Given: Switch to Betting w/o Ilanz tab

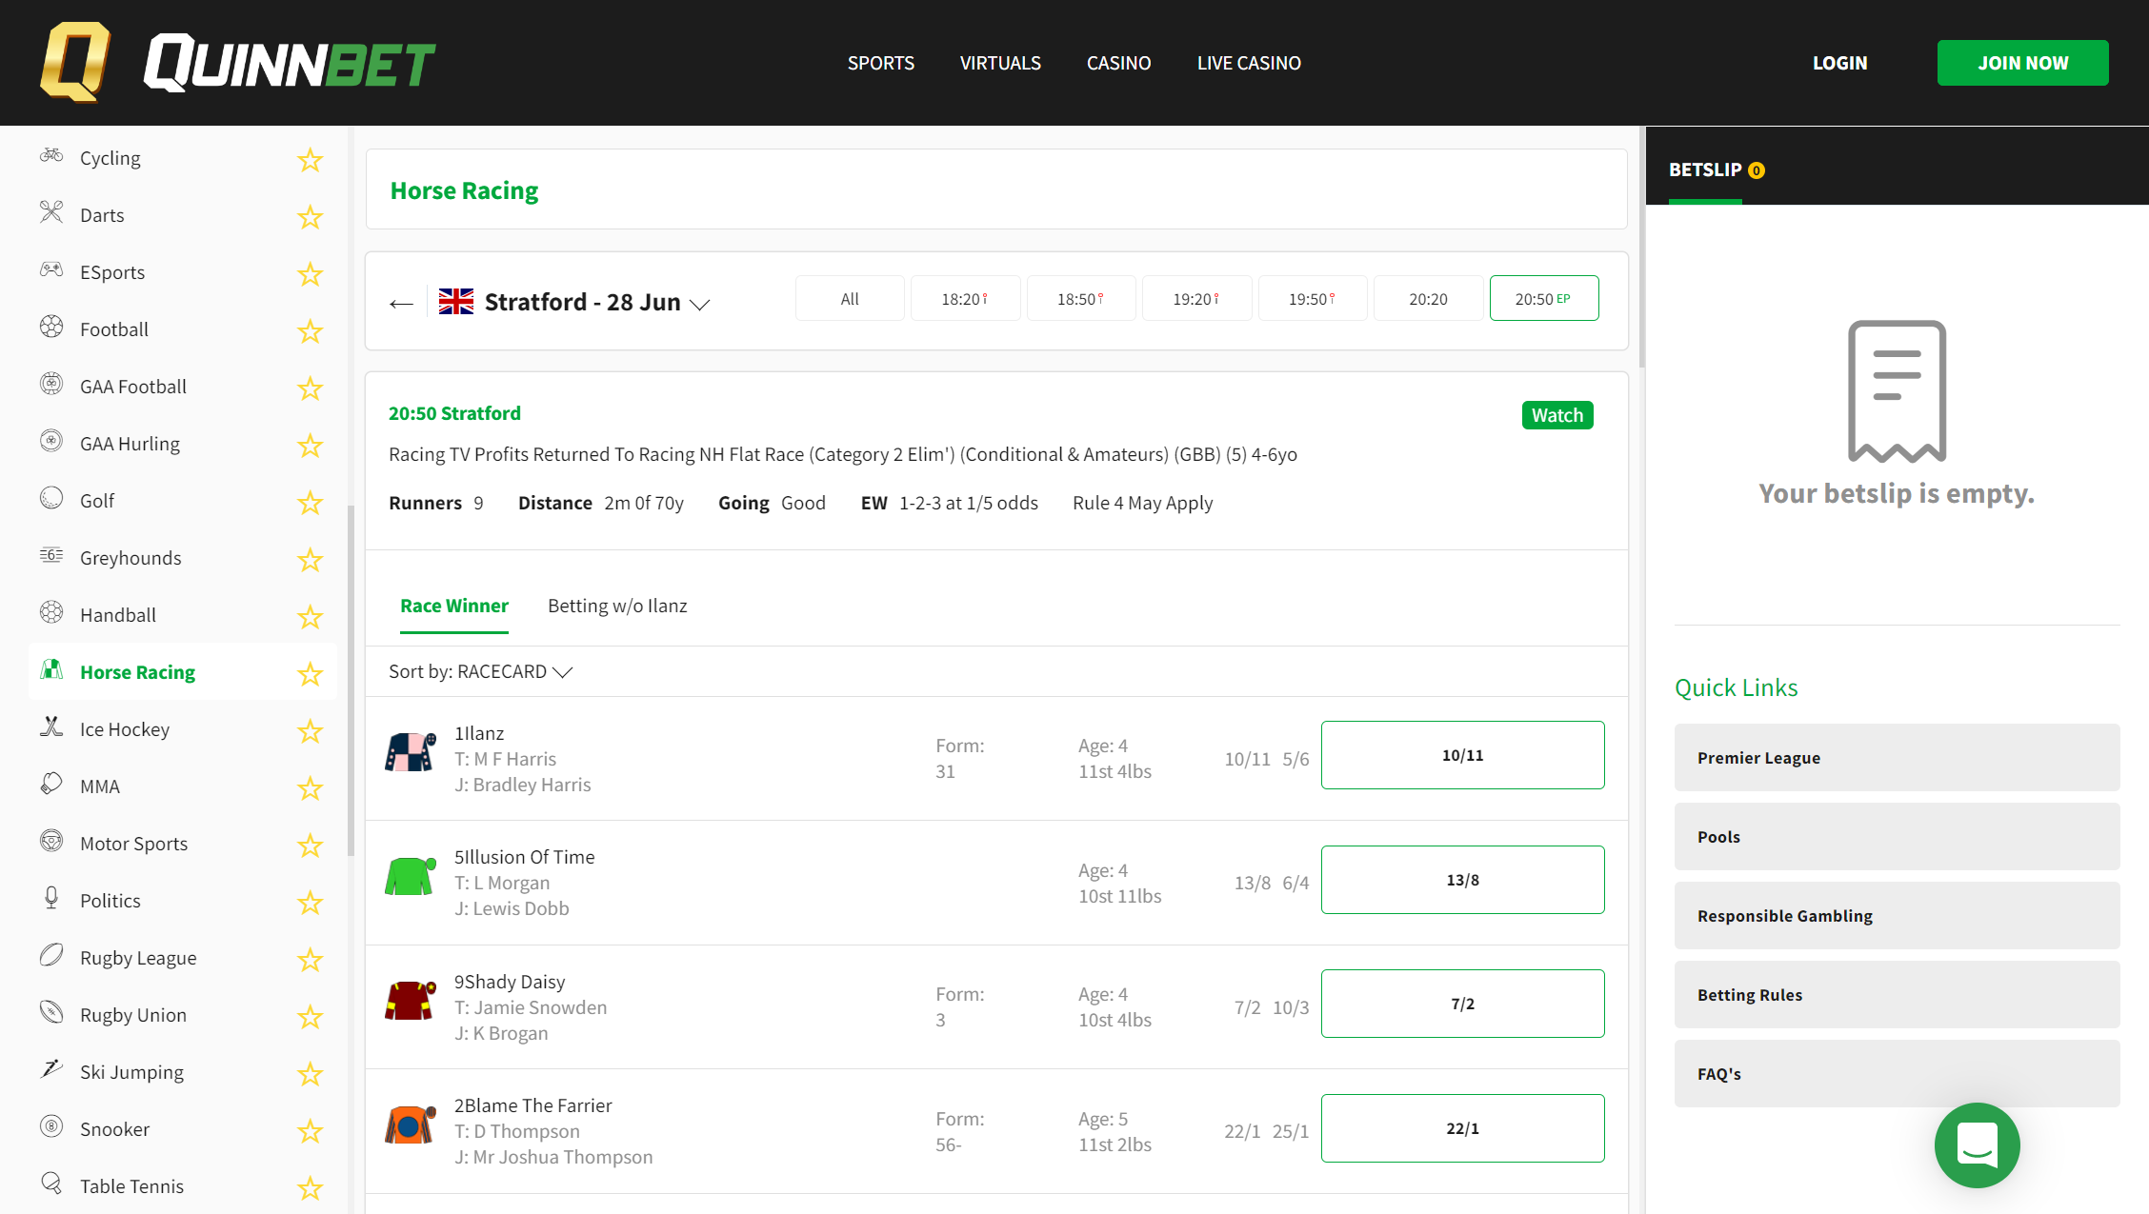Looking at the screenshot, I should (617, 606).
